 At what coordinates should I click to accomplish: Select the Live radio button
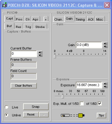point(7,107)
